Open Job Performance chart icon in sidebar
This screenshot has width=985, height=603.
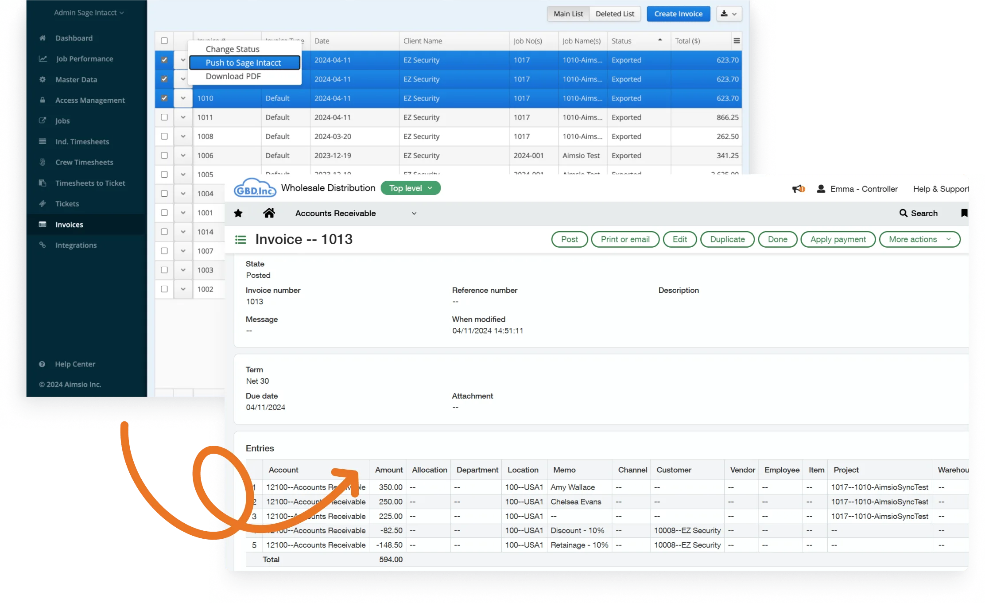click(43, 58)
